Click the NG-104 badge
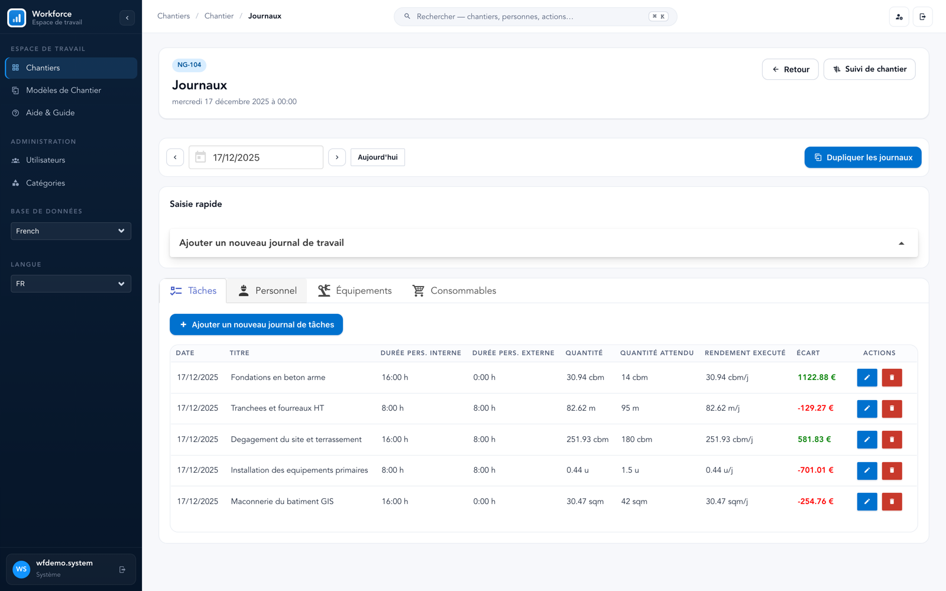946x591 pixels. pyautogui.click(x=189, y=65)
